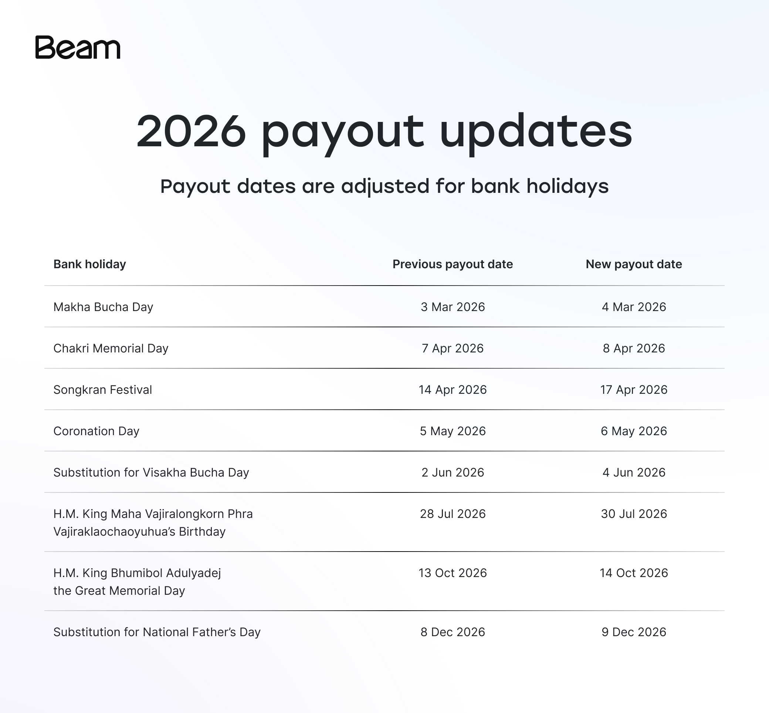
Task: Select the 2026 payout updates heading
Action: [384, 133]
